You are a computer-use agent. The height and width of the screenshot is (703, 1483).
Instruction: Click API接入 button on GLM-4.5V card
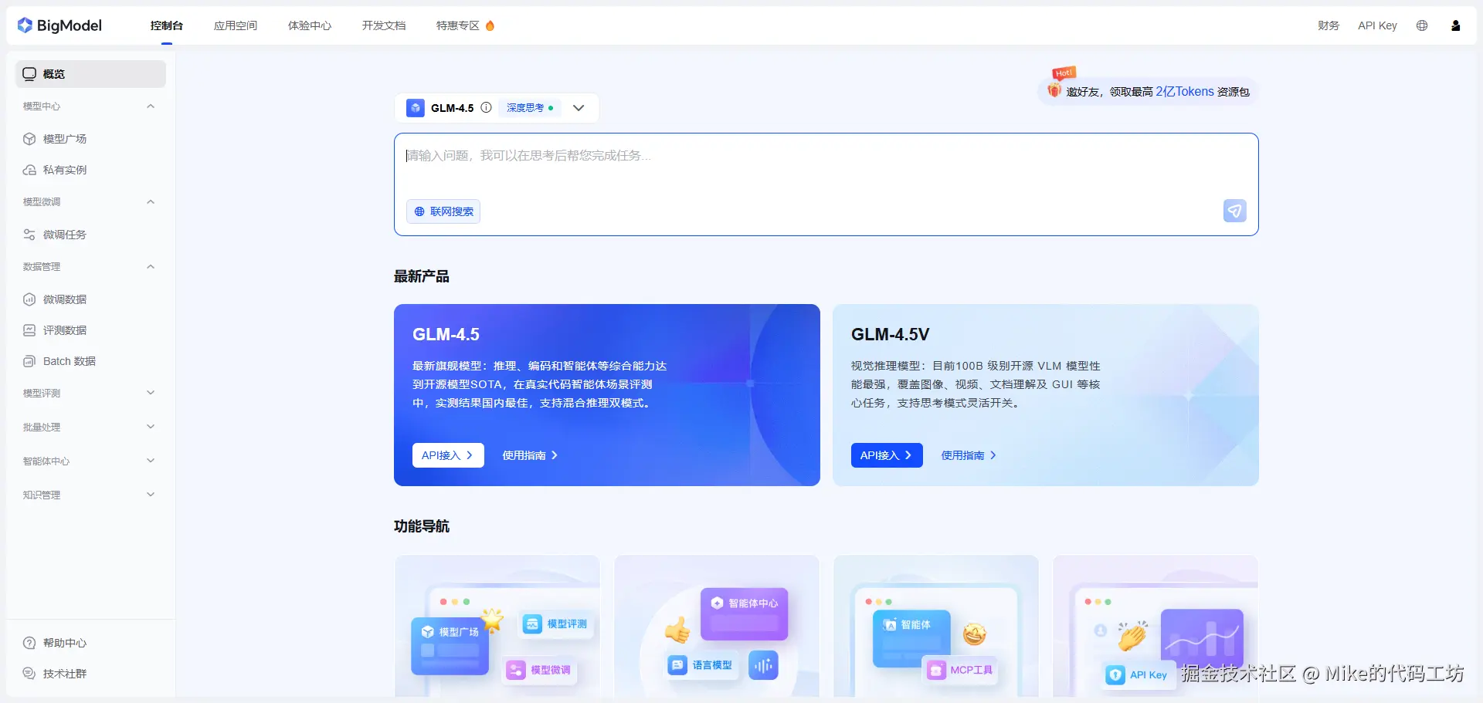click(x=887, y=455)
